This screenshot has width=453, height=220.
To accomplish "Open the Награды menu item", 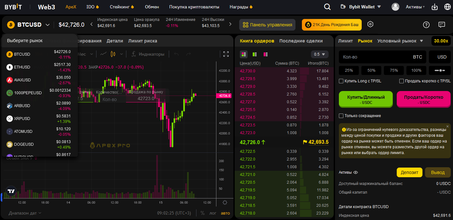I will 241,7.
